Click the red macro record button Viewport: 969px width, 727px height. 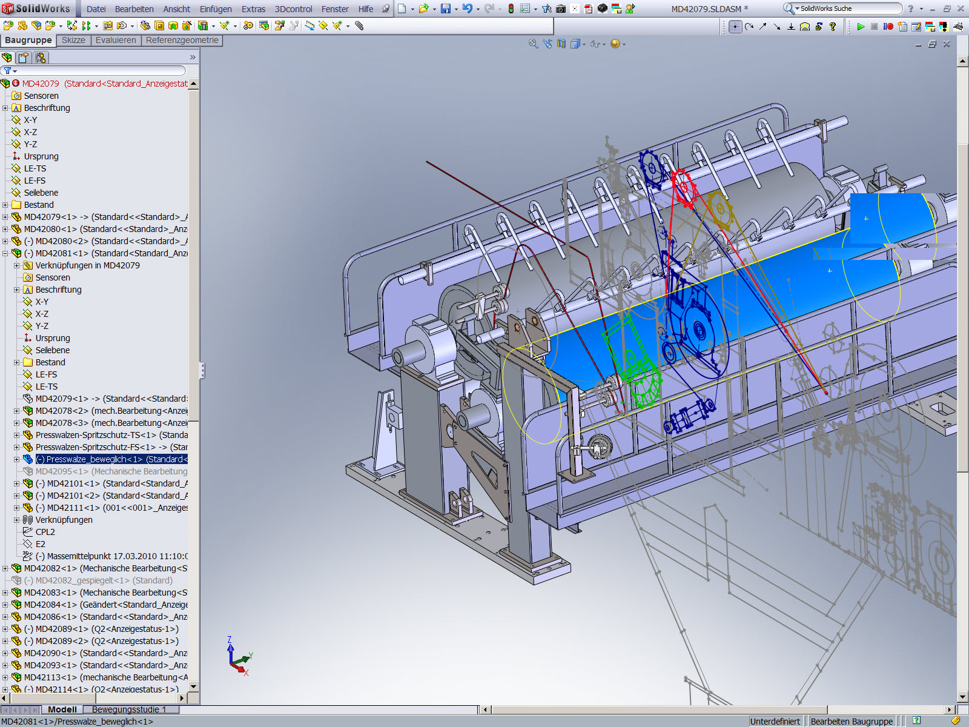(888, 26)
